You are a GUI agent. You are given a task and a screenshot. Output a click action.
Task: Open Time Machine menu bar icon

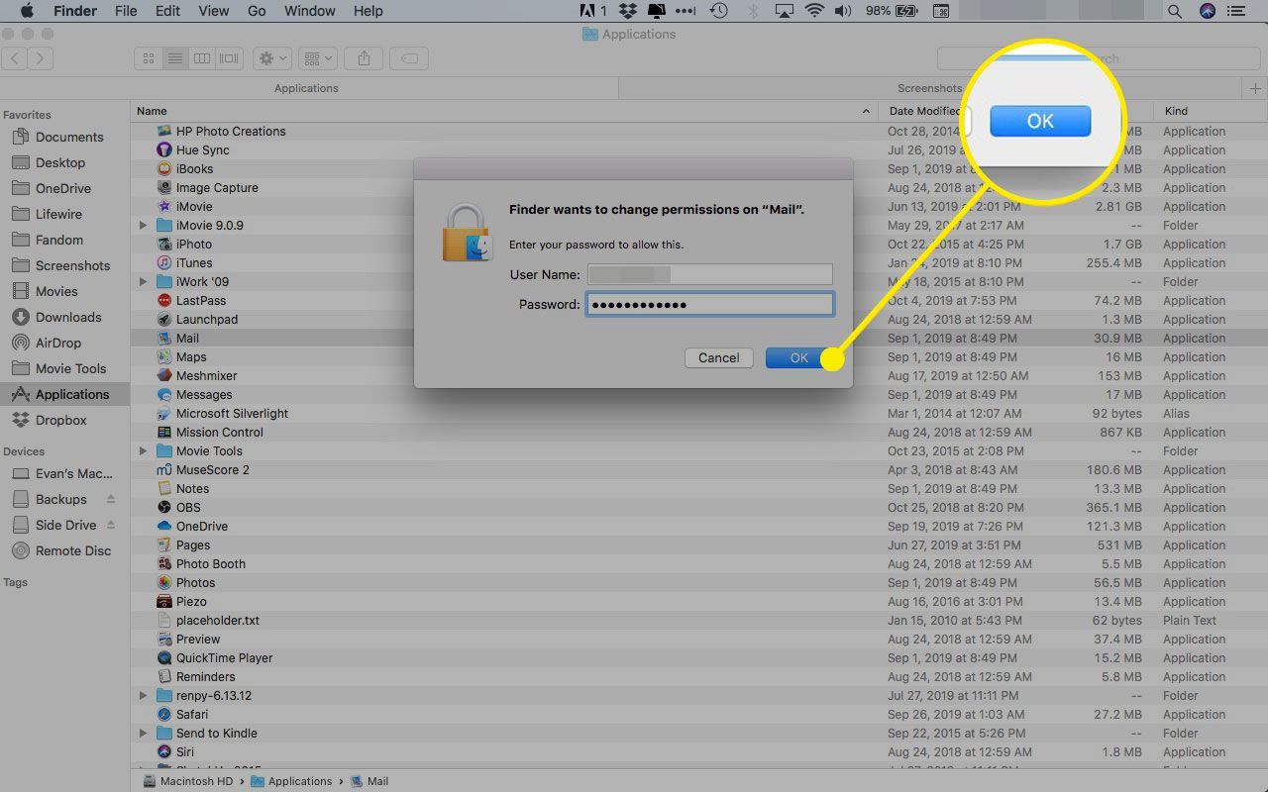tap(719, 11)
